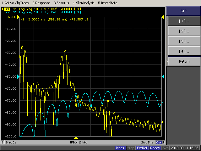Click the Stop status indicator
The height and width of the screenshot is (151, 201).
pyautogui.click(x=131, y=148)
